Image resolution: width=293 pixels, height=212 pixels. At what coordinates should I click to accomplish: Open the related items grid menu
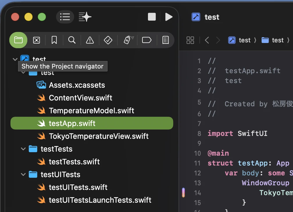click(190, 40)
